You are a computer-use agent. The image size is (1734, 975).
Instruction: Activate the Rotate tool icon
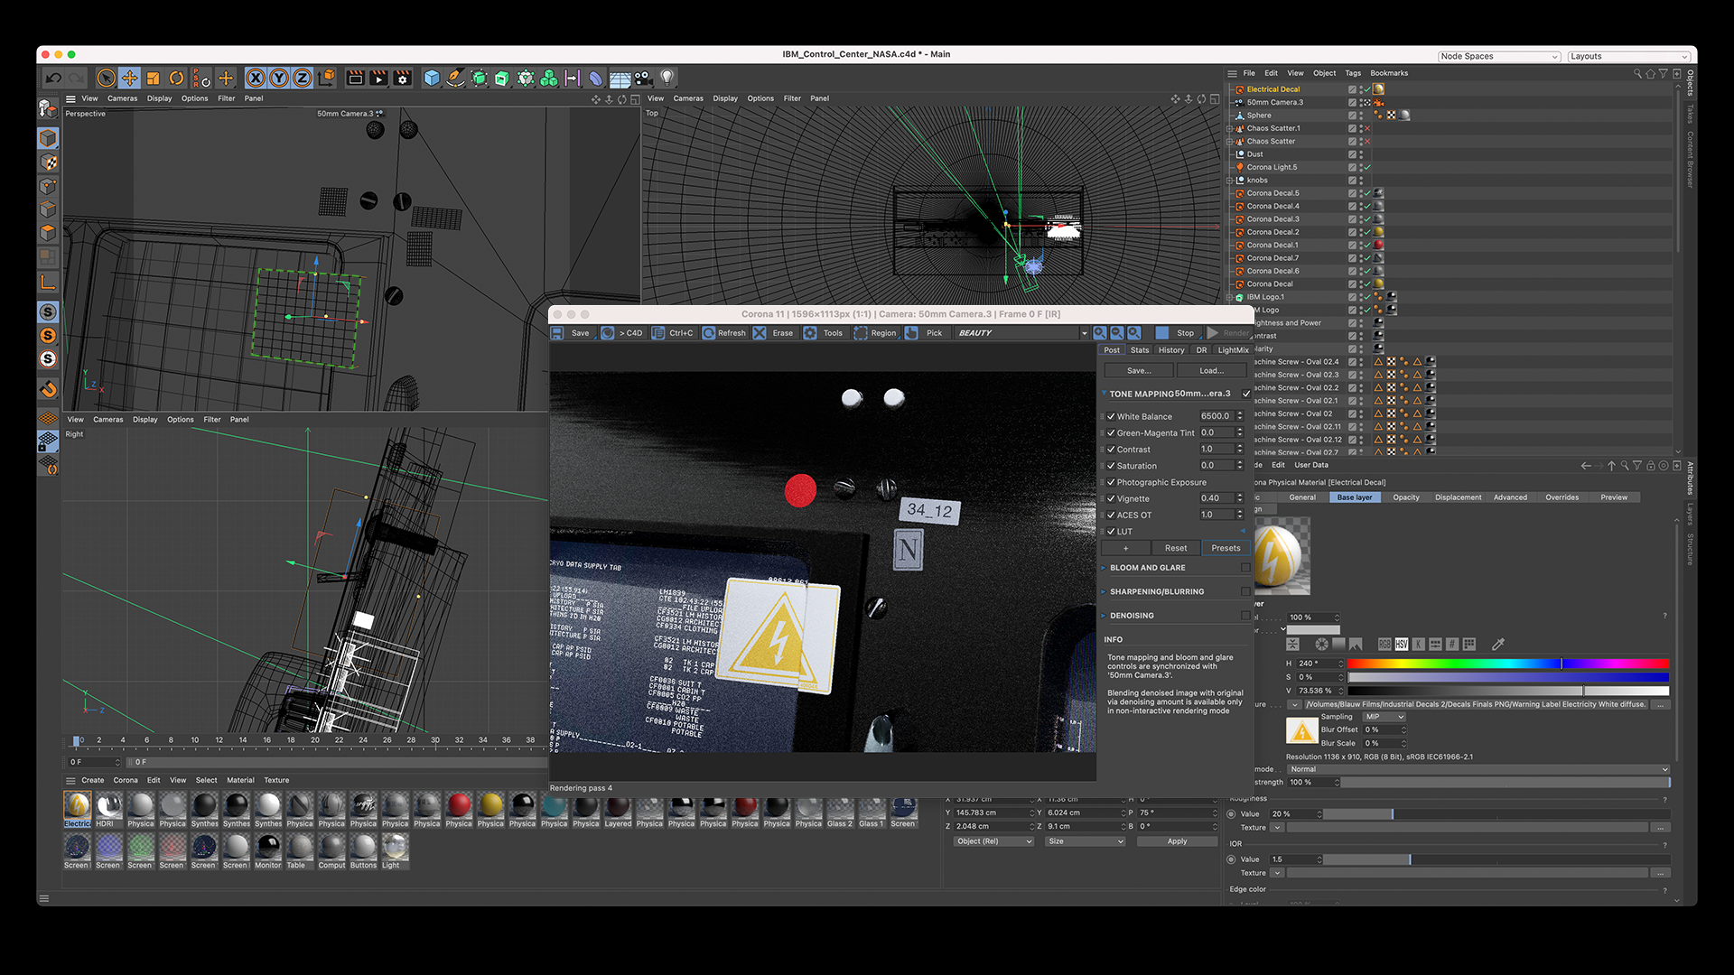pos(177,79)
